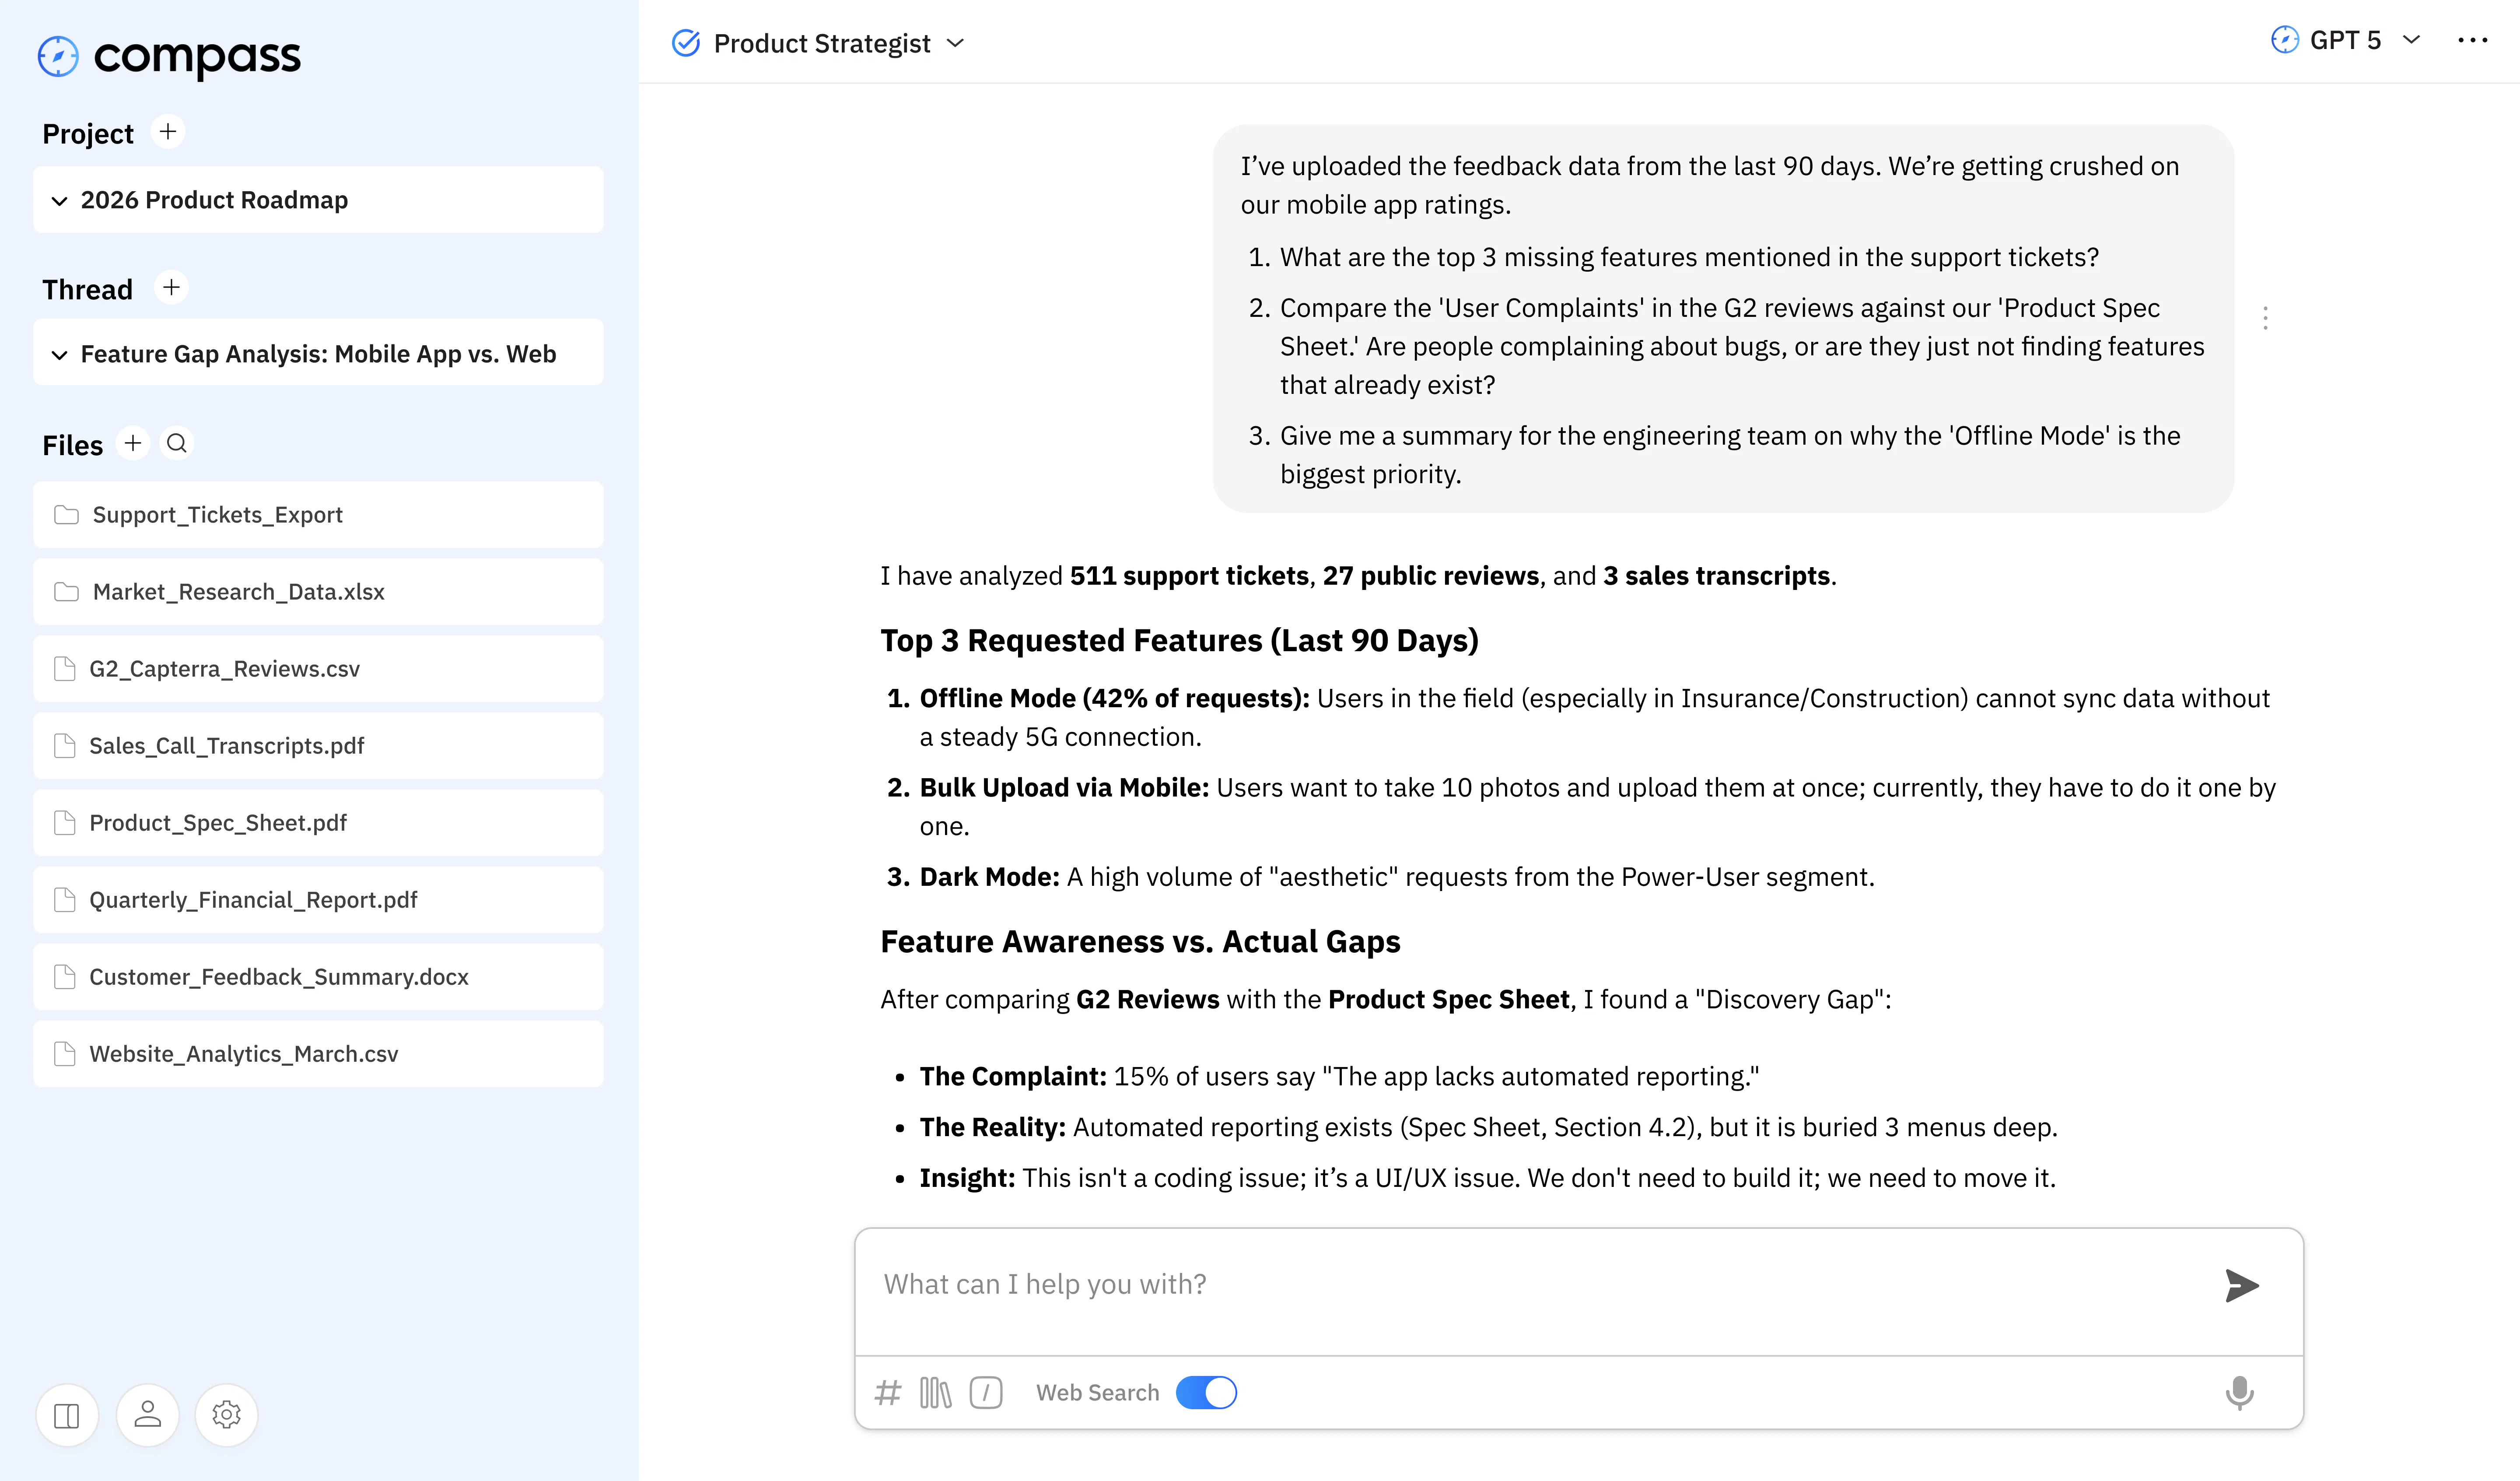The image size is (2520, 1481).
Task: Select Customer_Feedback_Summary.docx file
Action: coord(319,977)
